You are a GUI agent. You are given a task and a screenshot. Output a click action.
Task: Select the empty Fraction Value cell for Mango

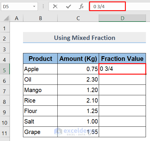point(122,90)
